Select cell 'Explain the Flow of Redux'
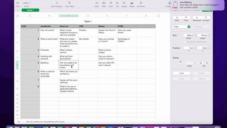This screenshot has height=128, width=227. point(107,32)
